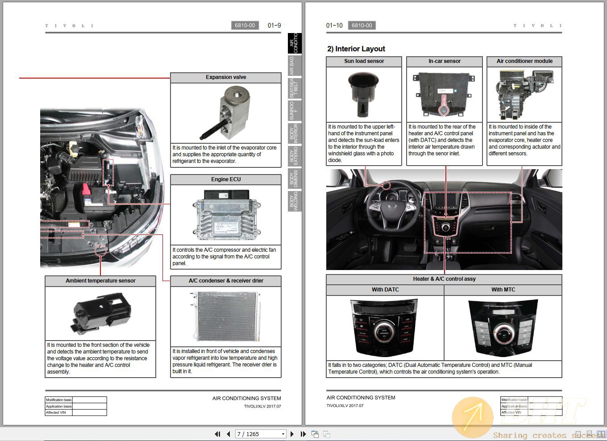This screenshot has width=607, height=441.
Task: Click the go to previous view icon
Action: (315, 434)
